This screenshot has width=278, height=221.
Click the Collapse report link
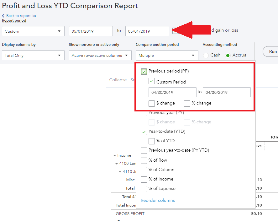[118, 80]
